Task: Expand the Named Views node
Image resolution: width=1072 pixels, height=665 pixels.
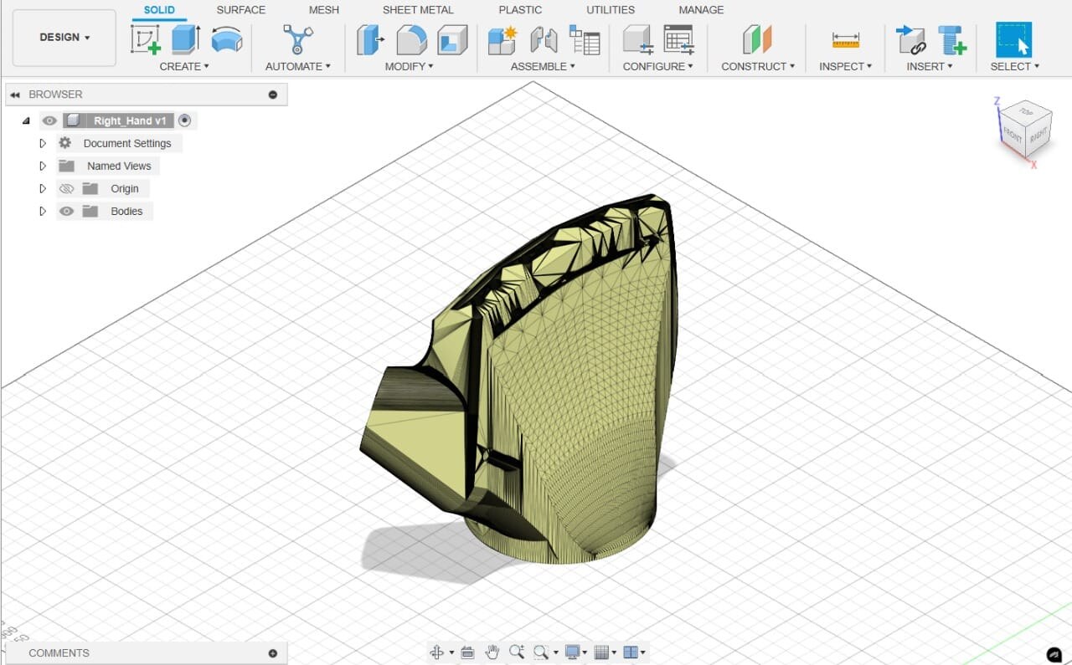Action: point(43,166)
